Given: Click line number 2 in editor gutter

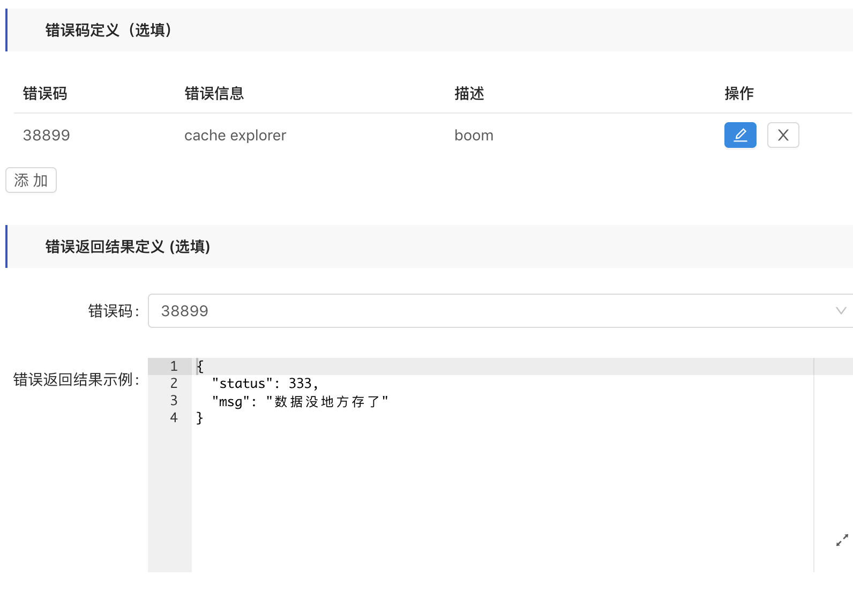Looking at the screenshot, I should click(174, 384).
